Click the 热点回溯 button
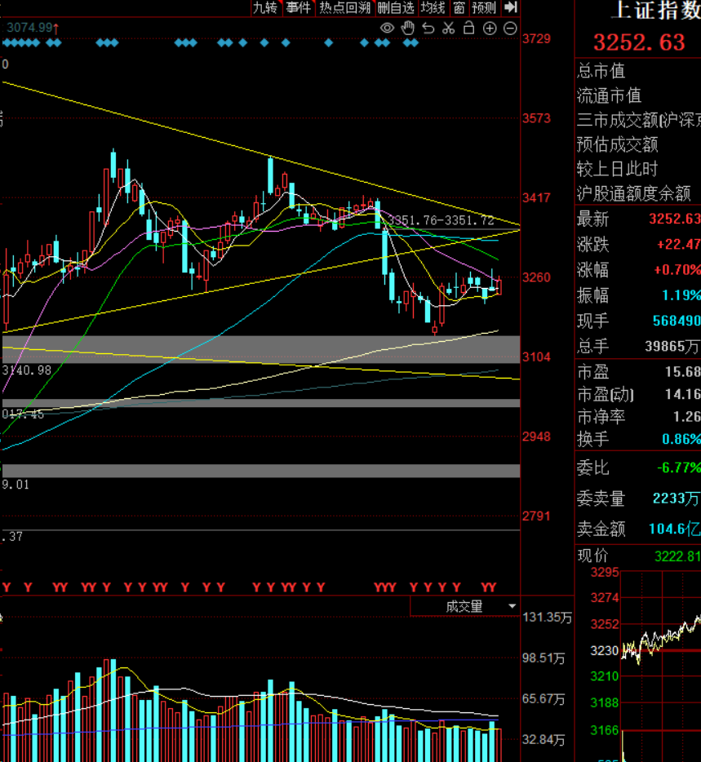Viewport: 701px width, 762px height. click(344, 7)
